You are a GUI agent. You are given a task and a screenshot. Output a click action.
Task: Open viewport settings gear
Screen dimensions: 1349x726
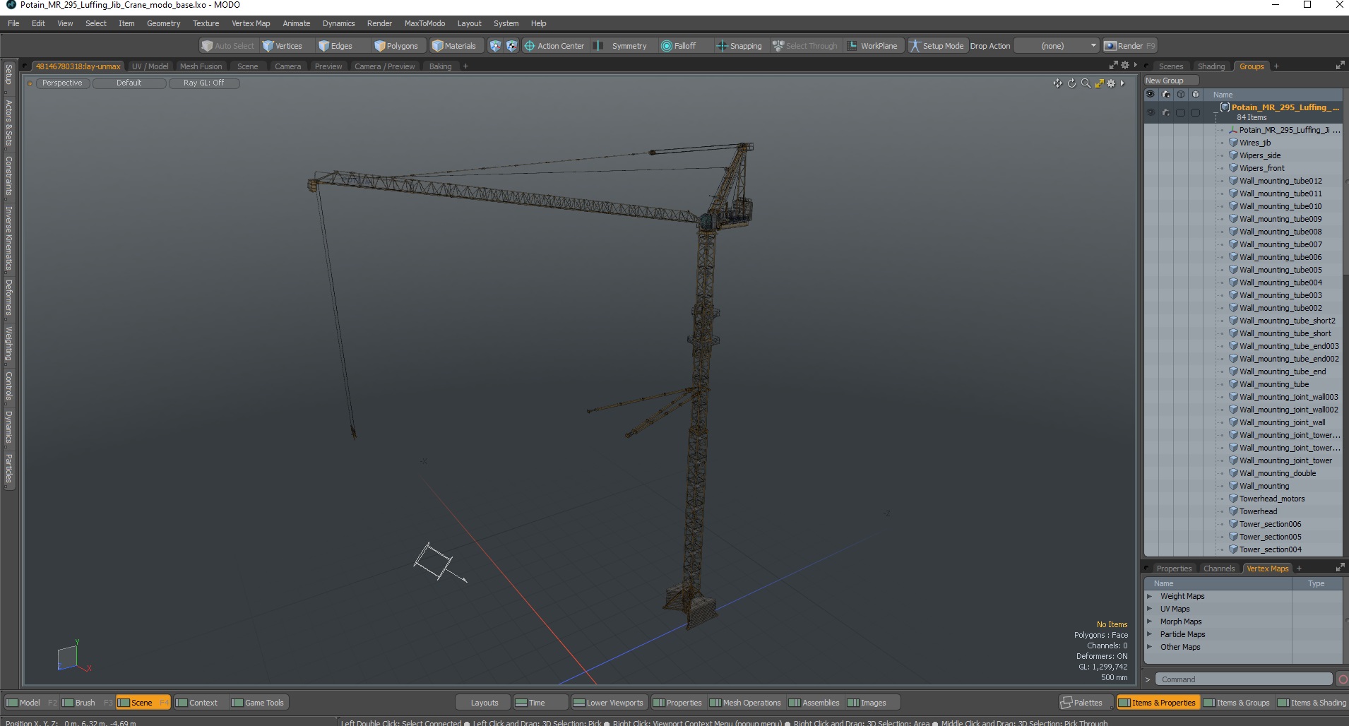point(1111,83)
